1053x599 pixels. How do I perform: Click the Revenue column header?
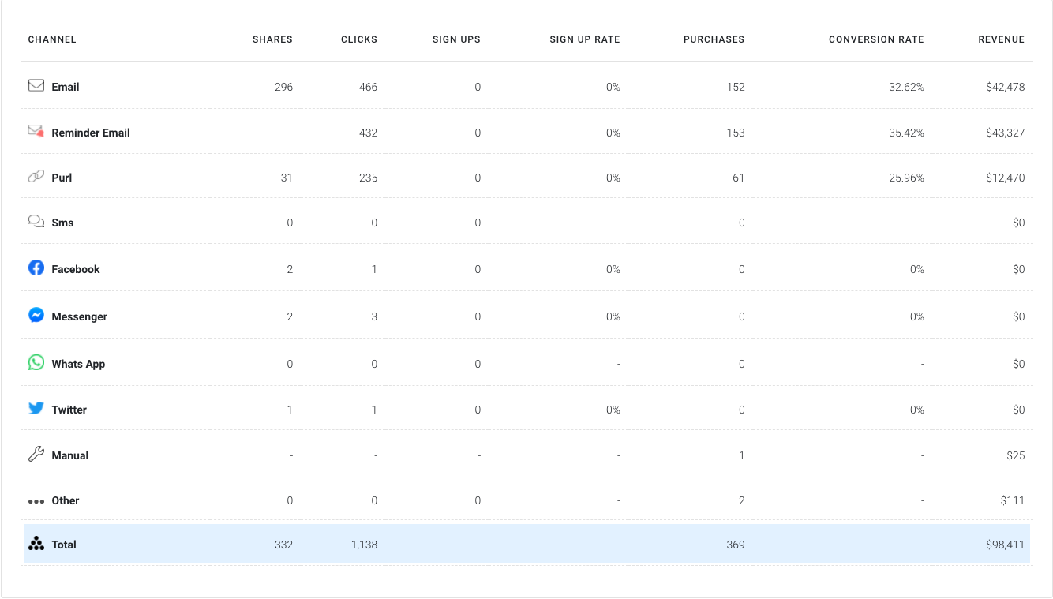point(1001,39)
